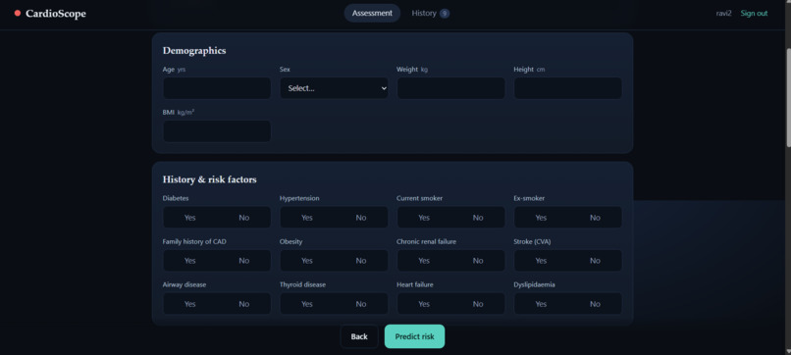Select Yes for Hypertension

click(x=307, y=218)
